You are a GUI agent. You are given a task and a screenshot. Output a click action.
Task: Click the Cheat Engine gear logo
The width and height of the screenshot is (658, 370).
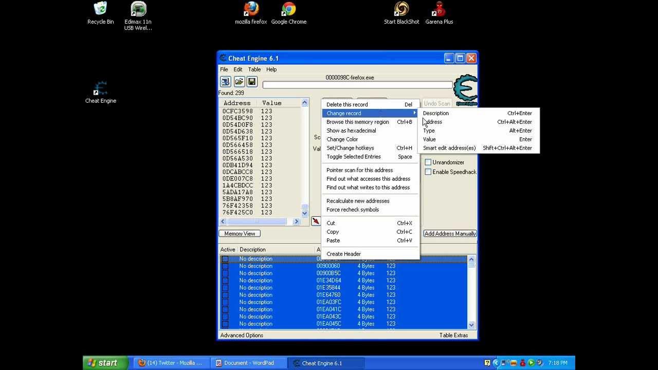point(466,89)
